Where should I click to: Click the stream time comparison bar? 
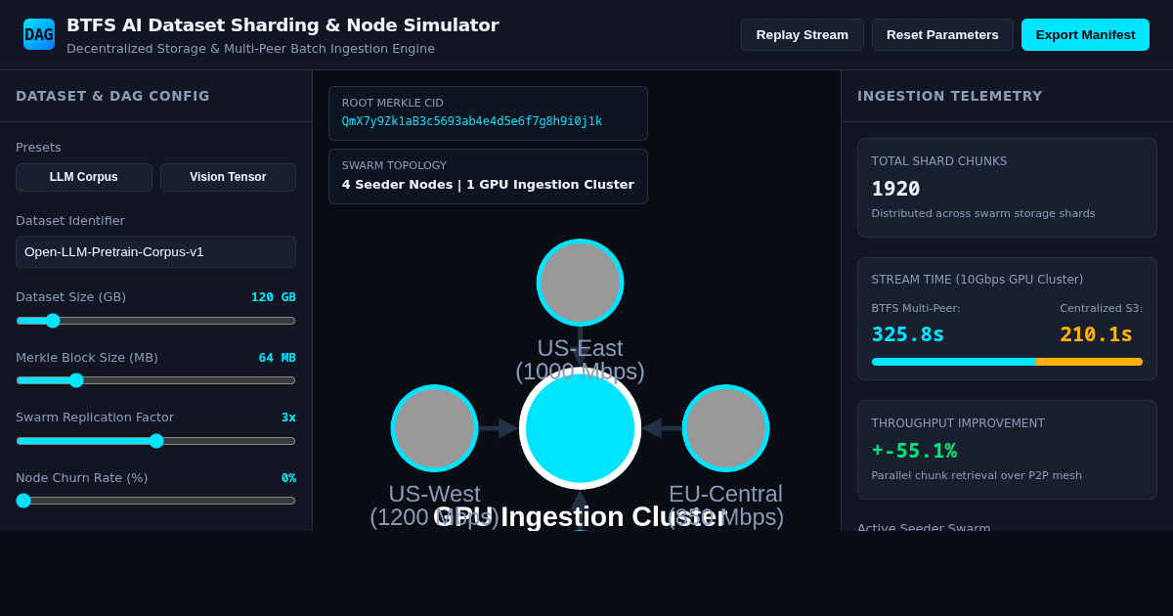tap(1007, 362)
